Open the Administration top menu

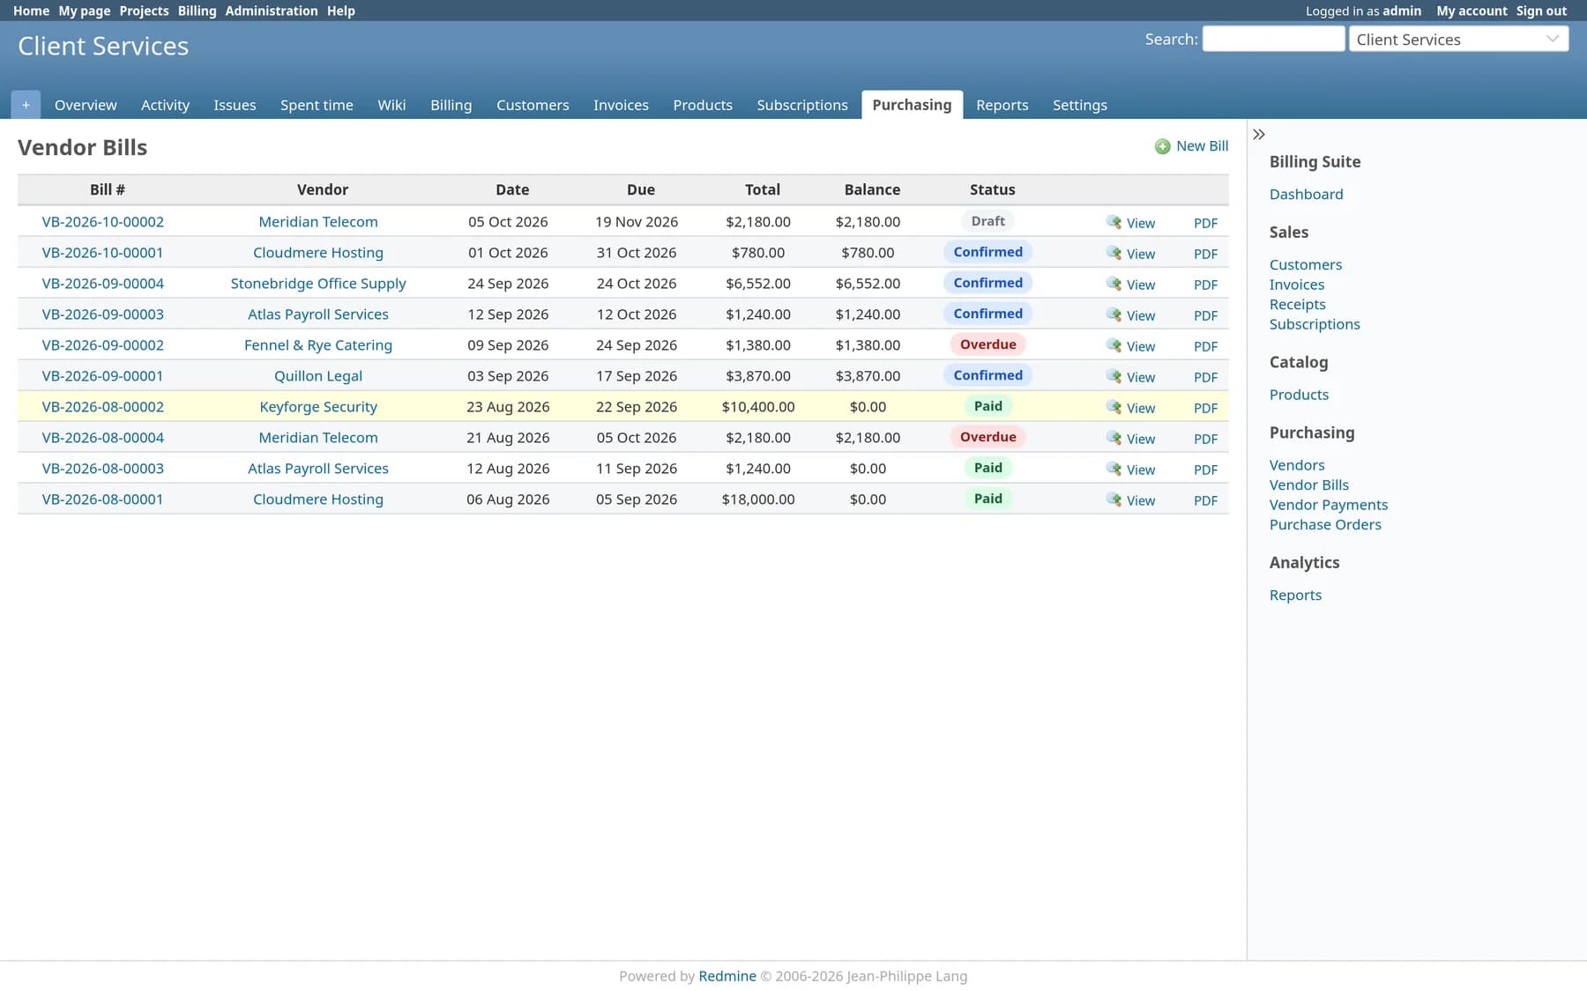[271, 11]
